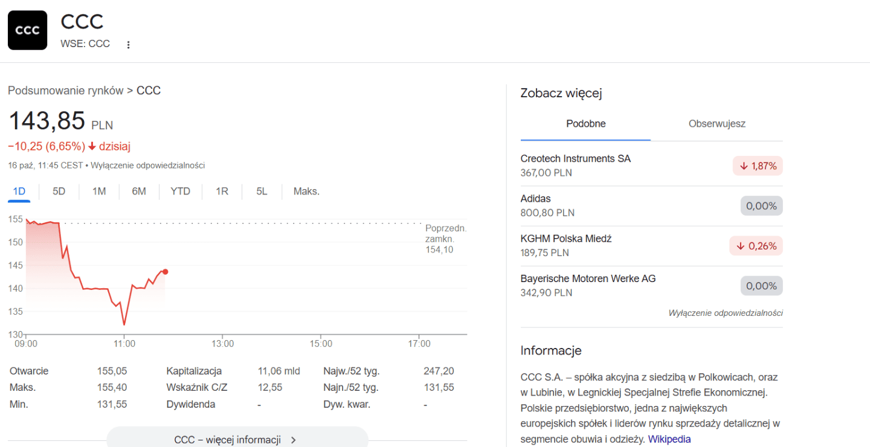Viewport: 870px width, 447px height.
Task: Switch chart to 5D range
Action: (x=59, y=191)
